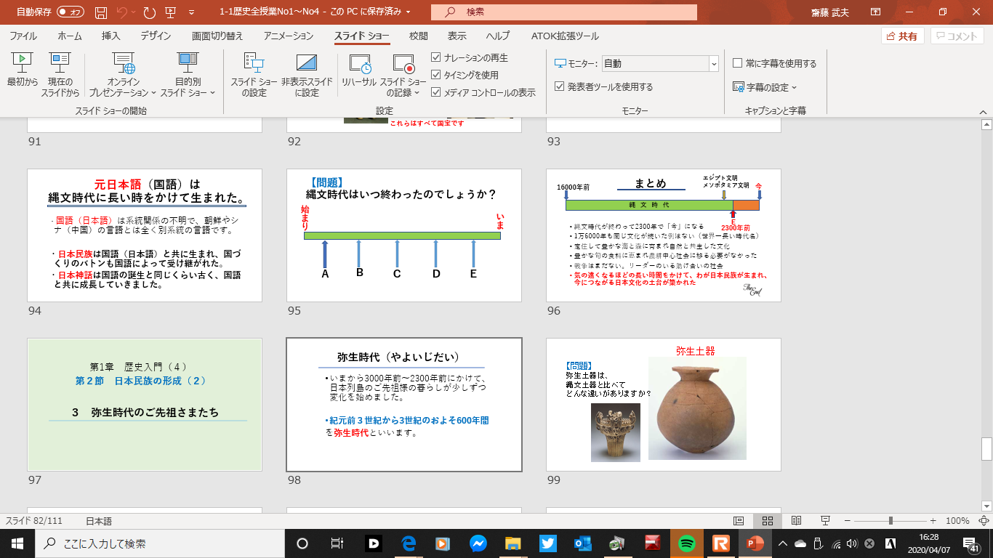
Task: Open the Quick Access Toolbar customize arrow
Action: point(191,12)
